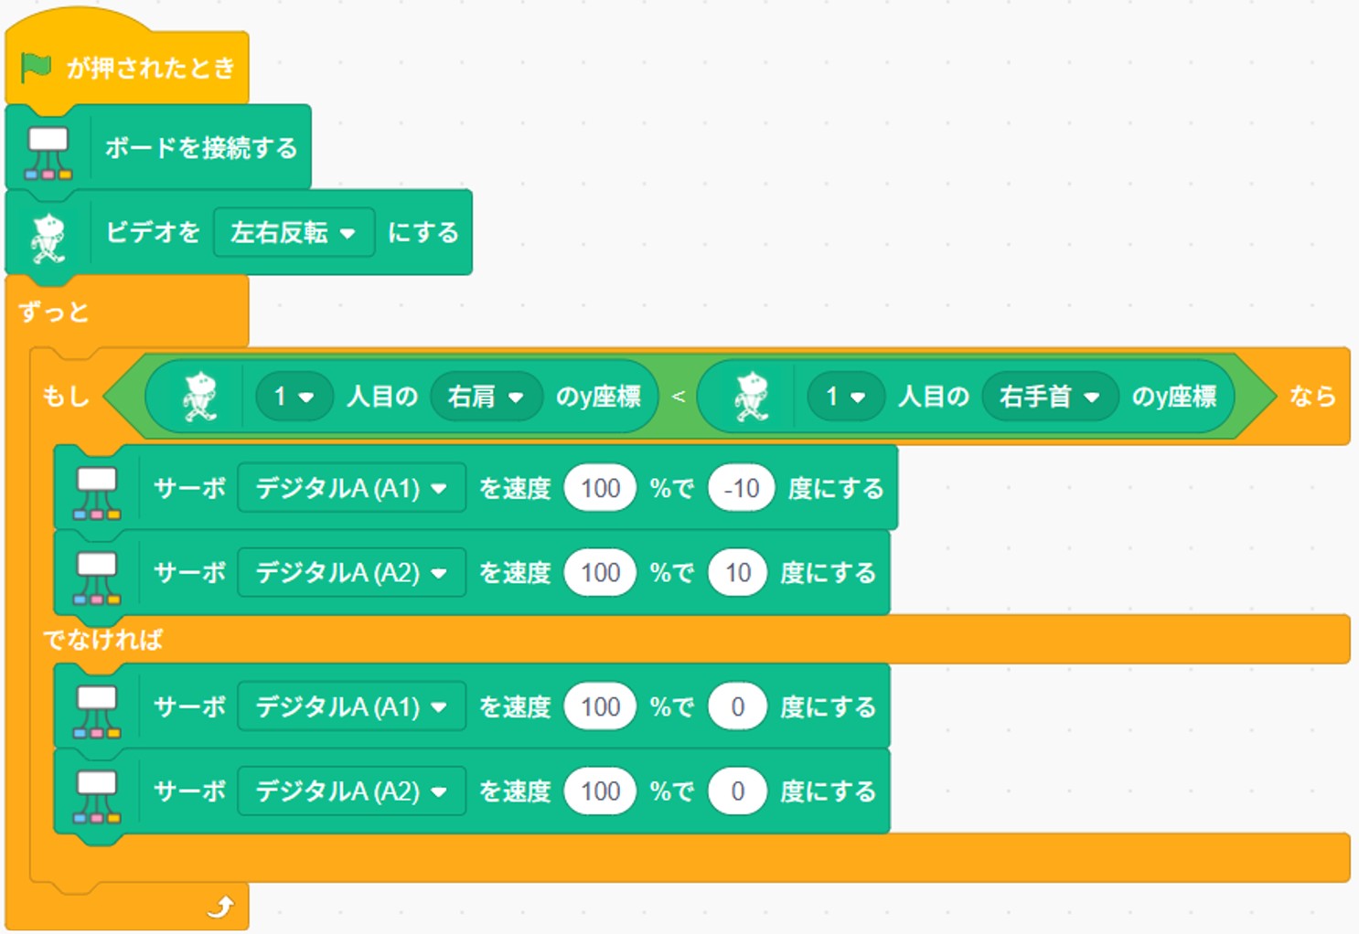Click pose icon beside 右手首 condition
The image size is (1359, 934).
752,397
